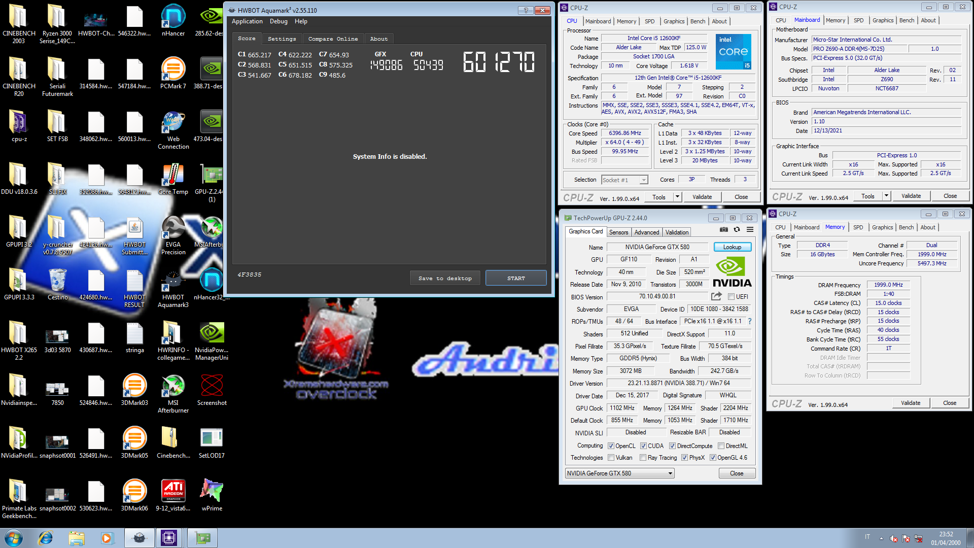Open 3DMark05 desktop shortcut
This screenshot has height=548, width=974.
coord(134,442)
